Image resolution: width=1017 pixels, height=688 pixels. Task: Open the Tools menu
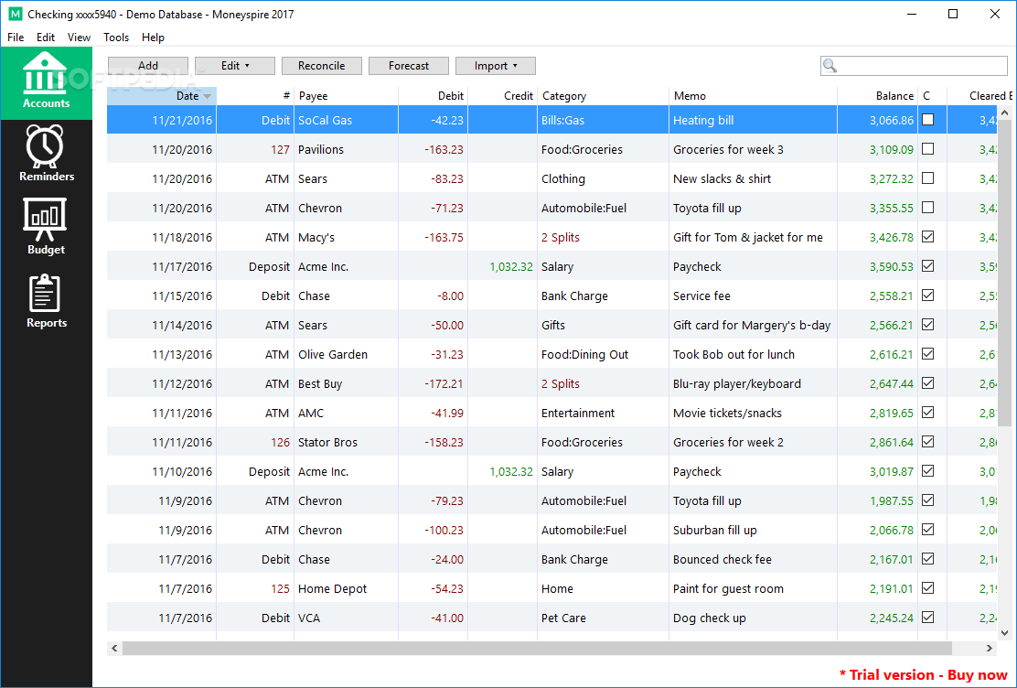tap(116, 37)
